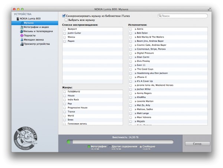Check the Astrix artist checkbox
This screenshot has height=168, width=223.
(x=130, y=29)
